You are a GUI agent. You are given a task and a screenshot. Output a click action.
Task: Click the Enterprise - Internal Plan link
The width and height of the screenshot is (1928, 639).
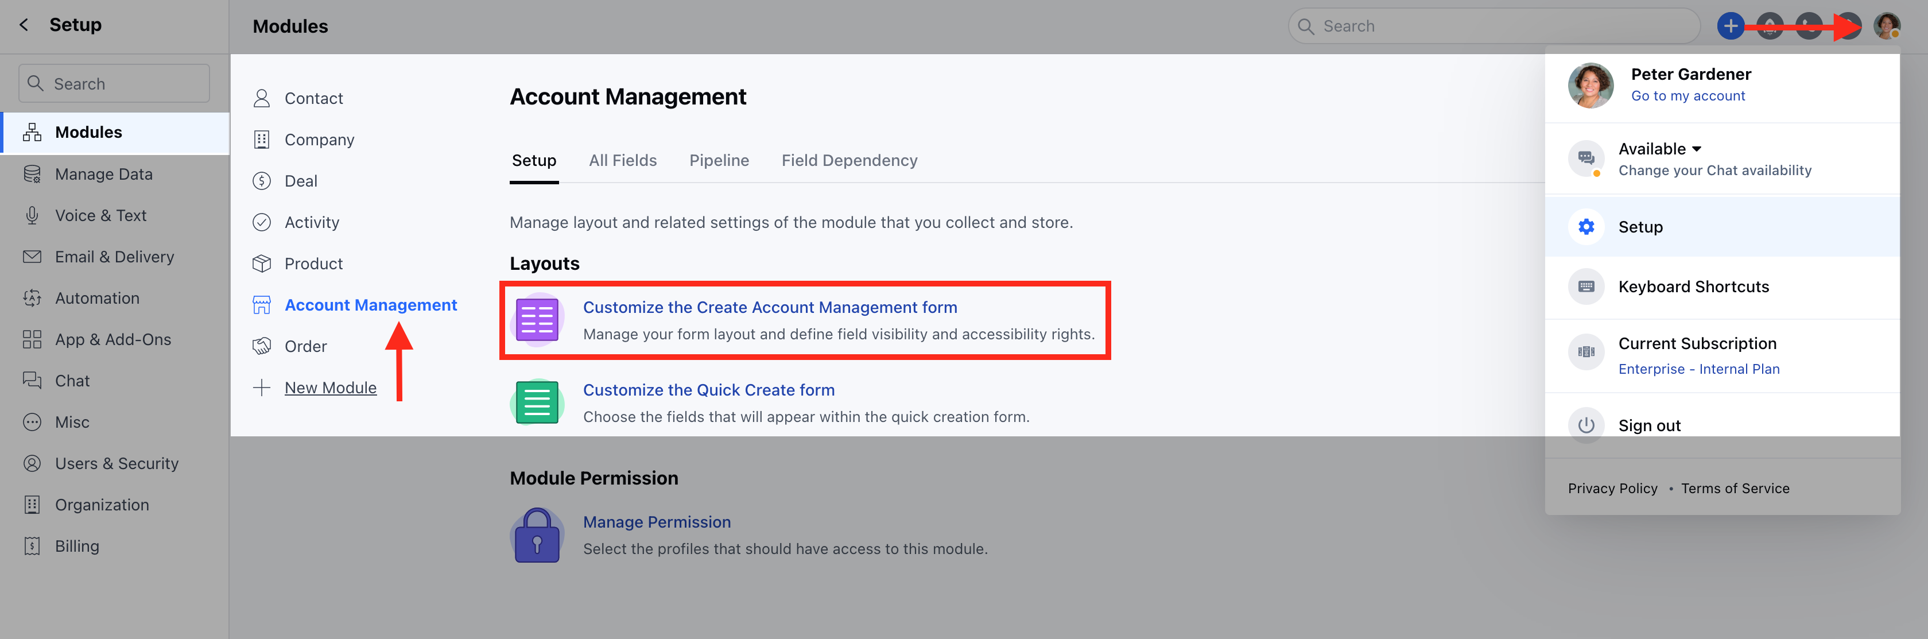[1698, 369]
